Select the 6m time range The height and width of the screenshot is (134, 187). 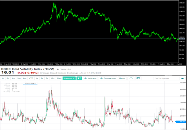coord(25,78)
